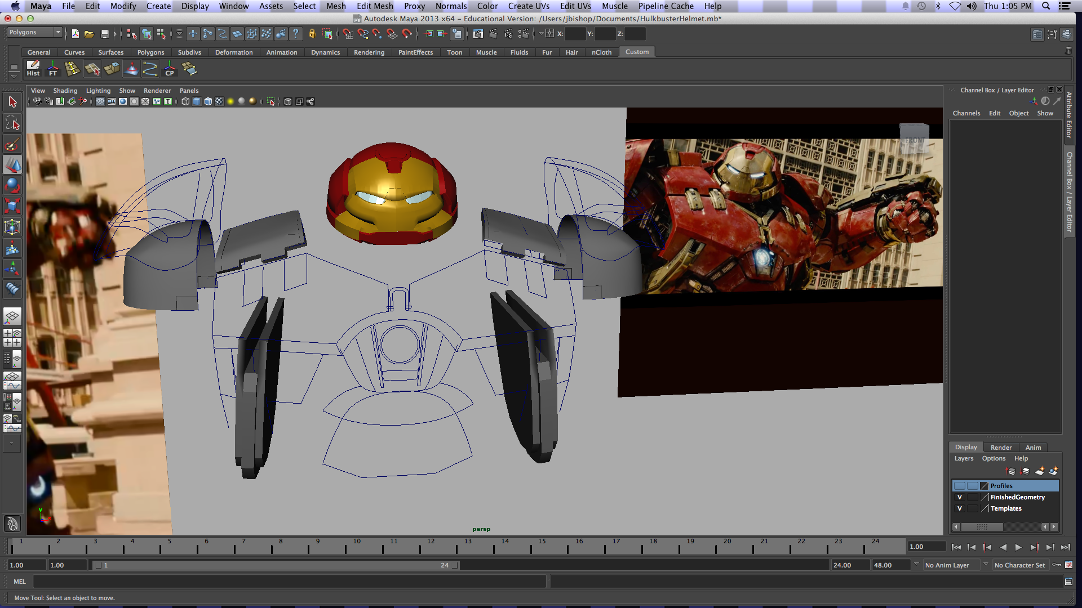Go to end of playback range
This screenshot has height=608, width=1082.
point(1065,547)
